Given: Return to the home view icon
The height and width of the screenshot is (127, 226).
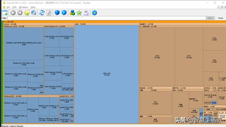Looking at the screenshot, I should click(x=34, y=13).
